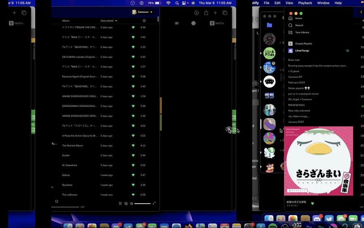Click the Wi-Fi icon in the menu bar
This screenshot has width=364, height=228.
(x=168, y=3)
